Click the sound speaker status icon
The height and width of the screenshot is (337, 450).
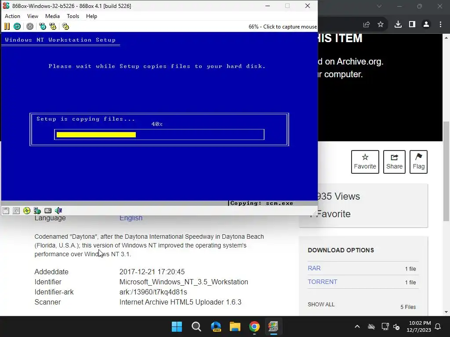click(x=58, y=211)
